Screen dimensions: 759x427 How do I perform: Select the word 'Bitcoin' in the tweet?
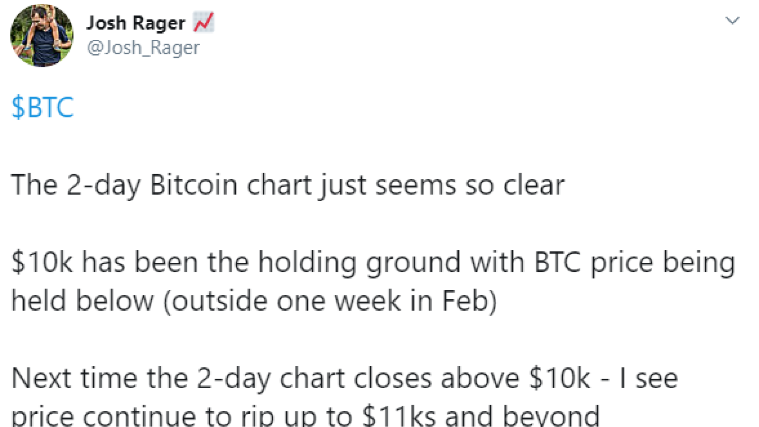point(194,185)
